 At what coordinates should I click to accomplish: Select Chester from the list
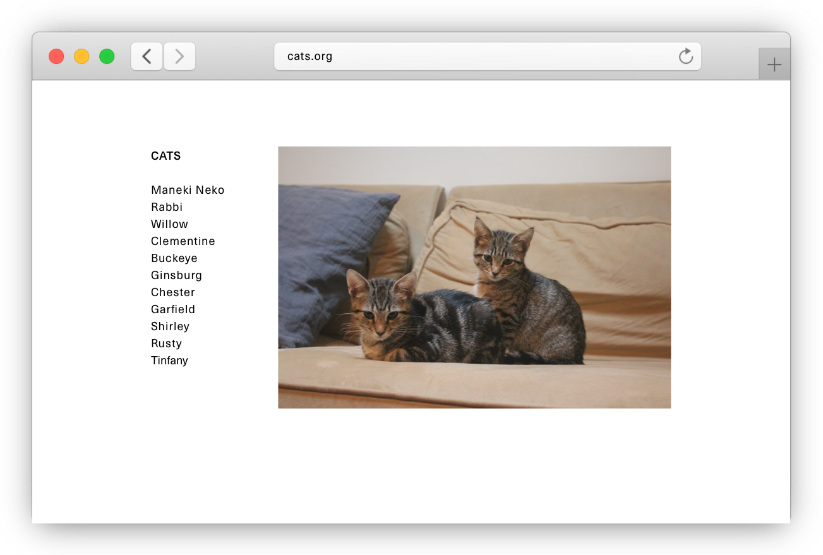pyautogui.click(x=172, y=292)
